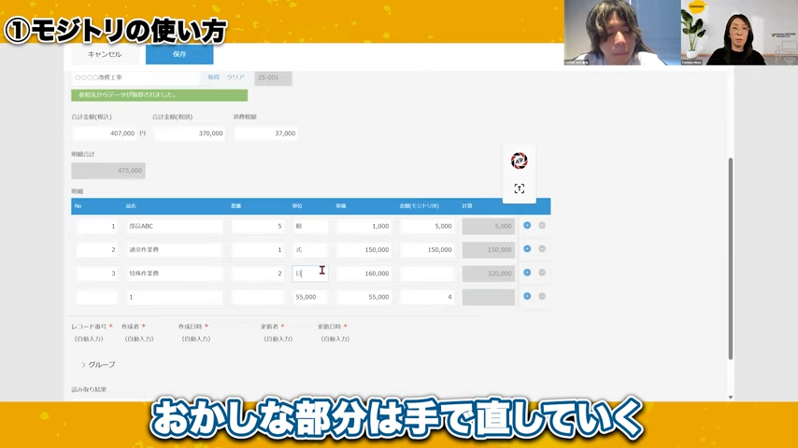Image resolution: width=798 pixels, height=448 pixels.
Task: Click the unit field containing 日
Action: click(x=310, y=273)
